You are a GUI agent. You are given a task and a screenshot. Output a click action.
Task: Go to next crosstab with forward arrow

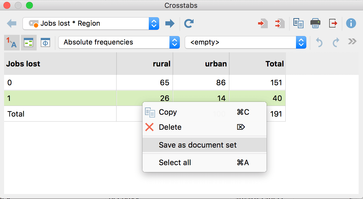170,24
